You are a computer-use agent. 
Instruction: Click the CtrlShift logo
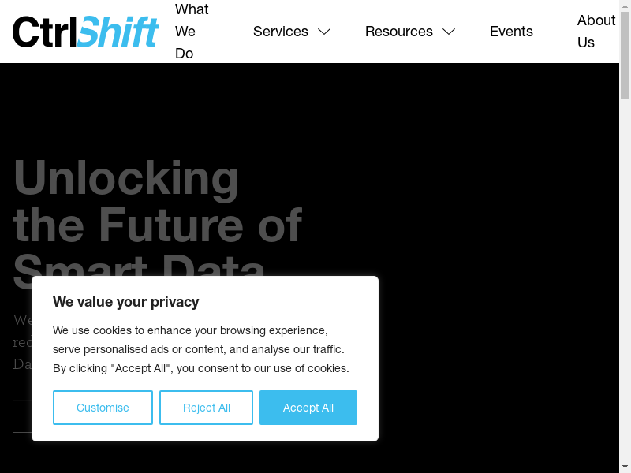coord(85,32)
